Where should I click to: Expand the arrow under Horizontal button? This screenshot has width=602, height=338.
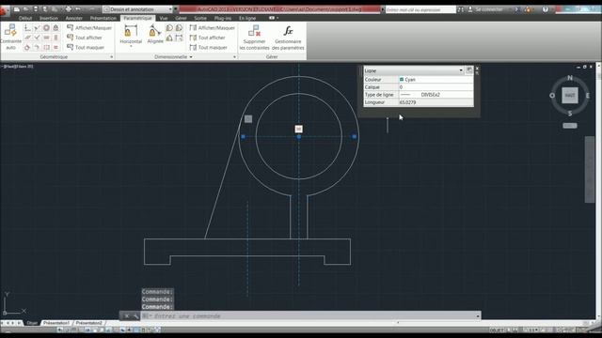[131, 46]
